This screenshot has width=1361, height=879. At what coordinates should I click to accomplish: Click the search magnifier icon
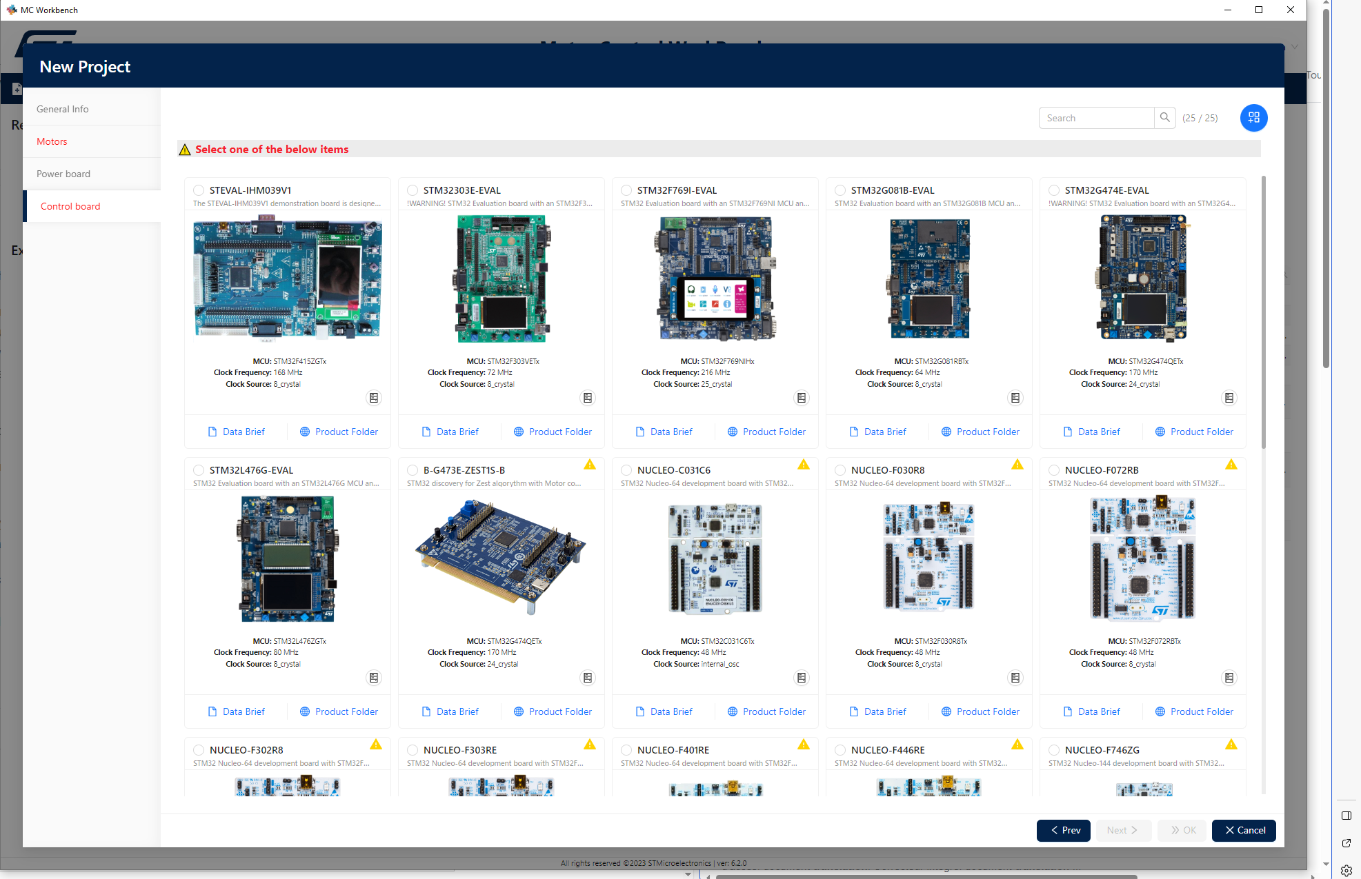pos(1165,117)
